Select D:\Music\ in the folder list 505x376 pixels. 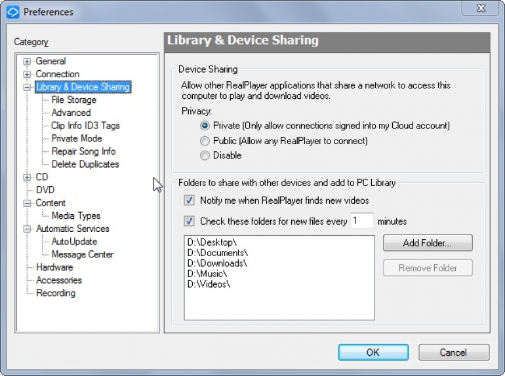207,274
